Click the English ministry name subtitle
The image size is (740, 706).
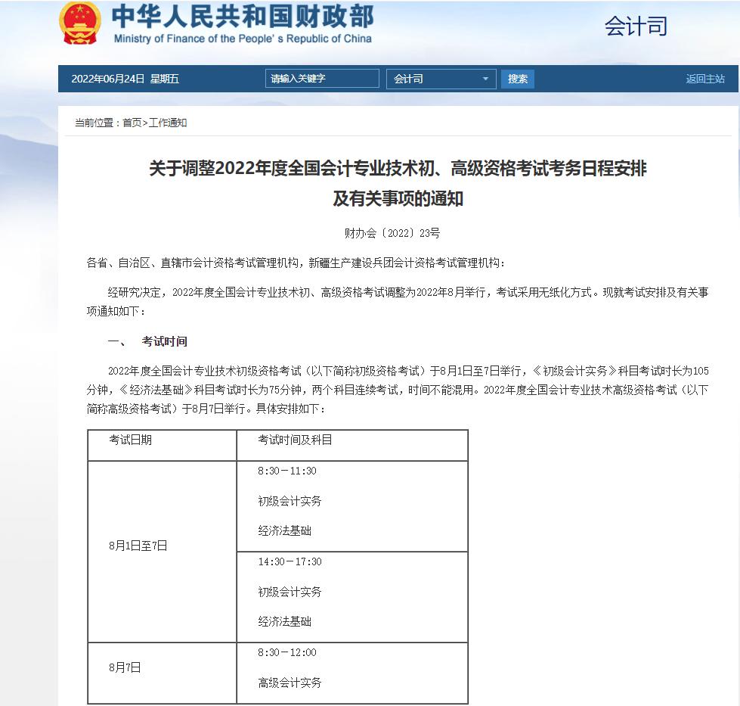(x=243, y=39)
